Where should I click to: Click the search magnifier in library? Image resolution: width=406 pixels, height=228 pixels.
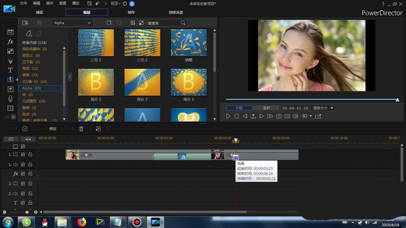tap(183, 23)
